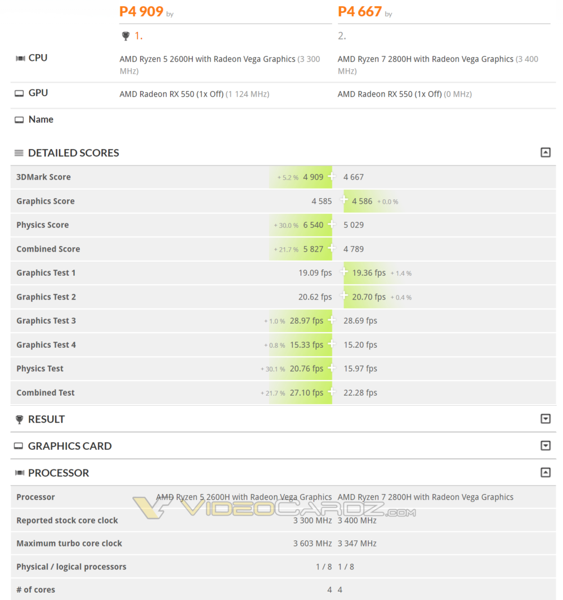Click the plus icon beside Graphics Score 4586

343,201
